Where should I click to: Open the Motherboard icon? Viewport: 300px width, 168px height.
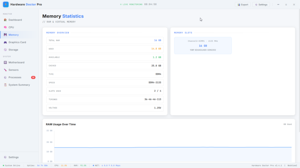pyautogui.click(x=5, y=63)
